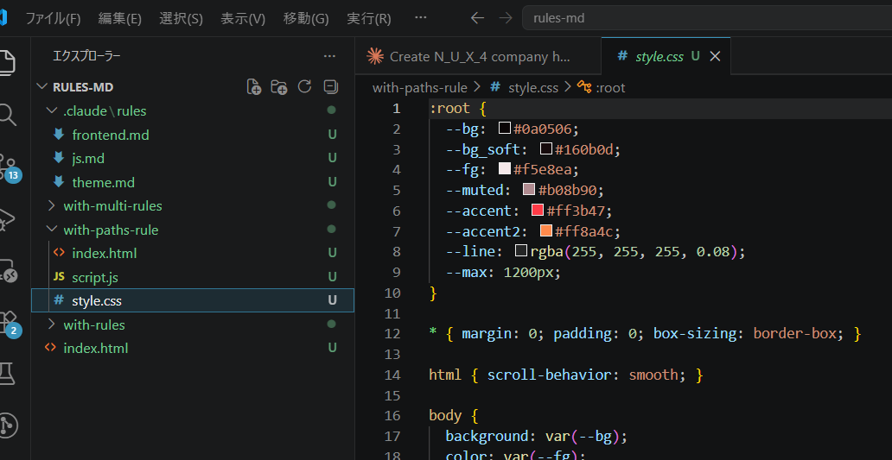The width and height of the screenshot is (892, 460).
Task: Go back with the navigation arrow
Action: click(477, 18)
